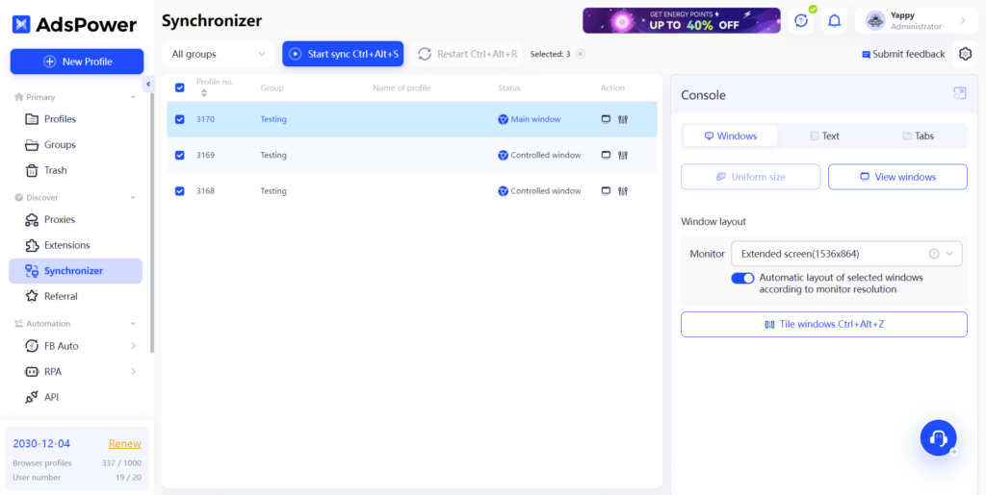Expand the FB Auto submenu
986x495 pixels.
(x=133, y=346)
